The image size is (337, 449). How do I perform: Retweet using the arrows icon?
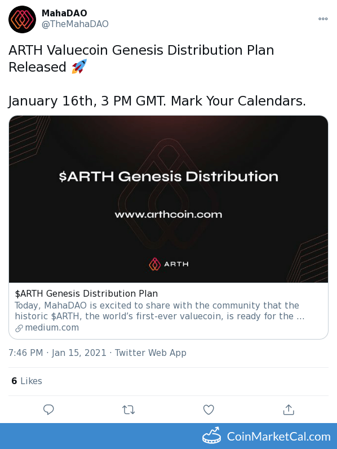(128, 410)
